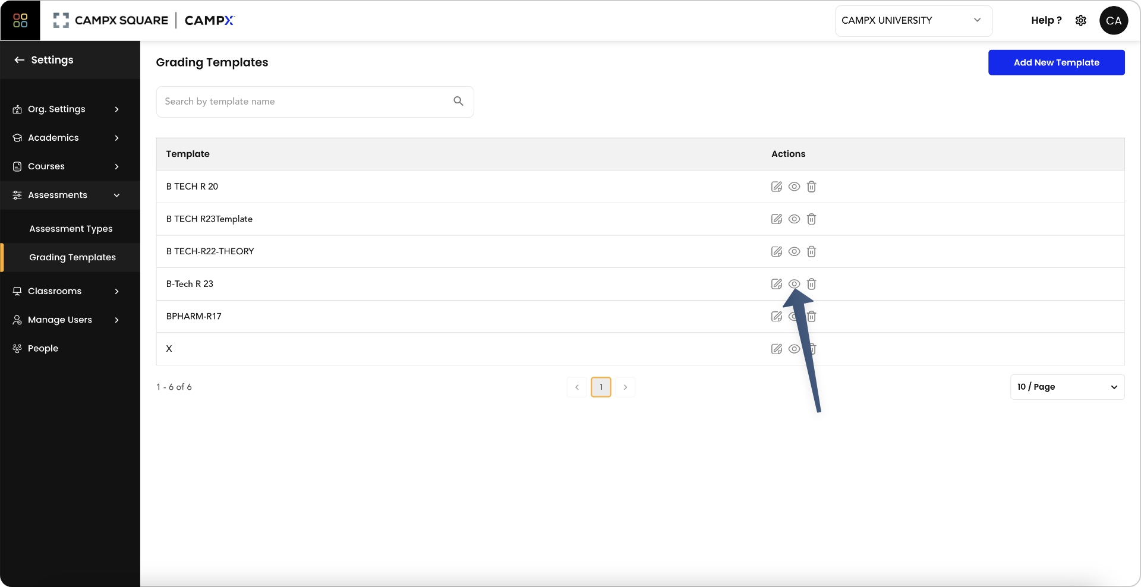The height and width of the screenshot is (587, 1141).
Task: Click the Classrooms sidebar icon
Action: tap(17, 291)
